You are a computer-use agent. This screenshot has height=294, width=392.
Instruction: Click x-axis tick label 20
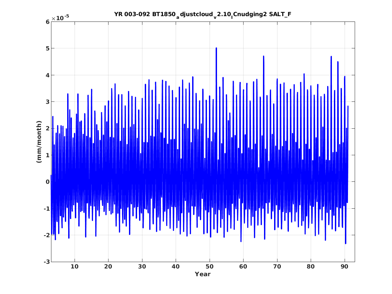click(x=108, y=266)
